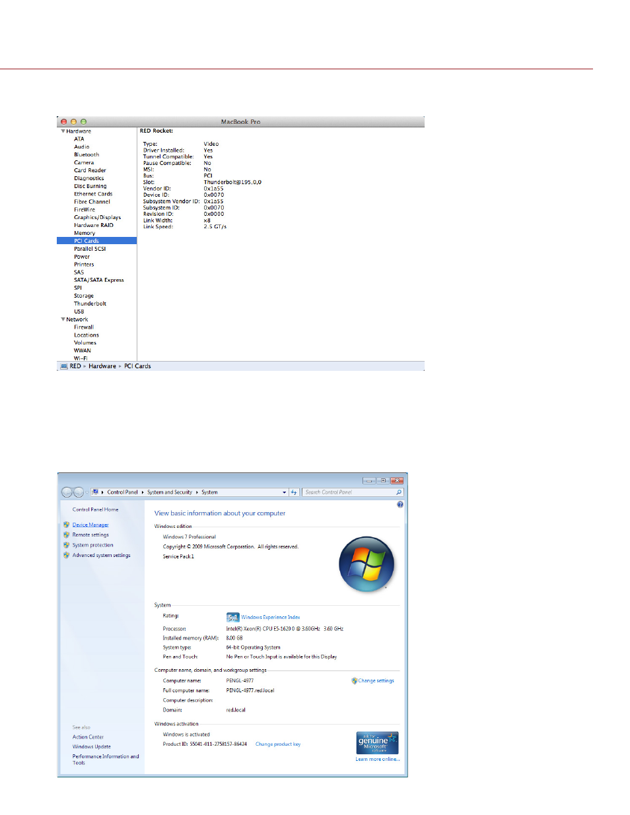Select highlighted PCI Cards entry
630x815 pixels.
click(96, 241)
